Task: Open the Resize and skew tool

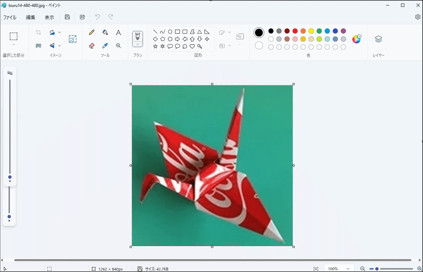Action: click(x=73, y=39)
